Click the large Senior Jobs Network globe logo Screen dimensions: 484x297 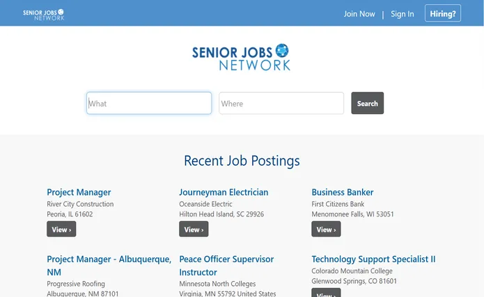click(241, 57)
